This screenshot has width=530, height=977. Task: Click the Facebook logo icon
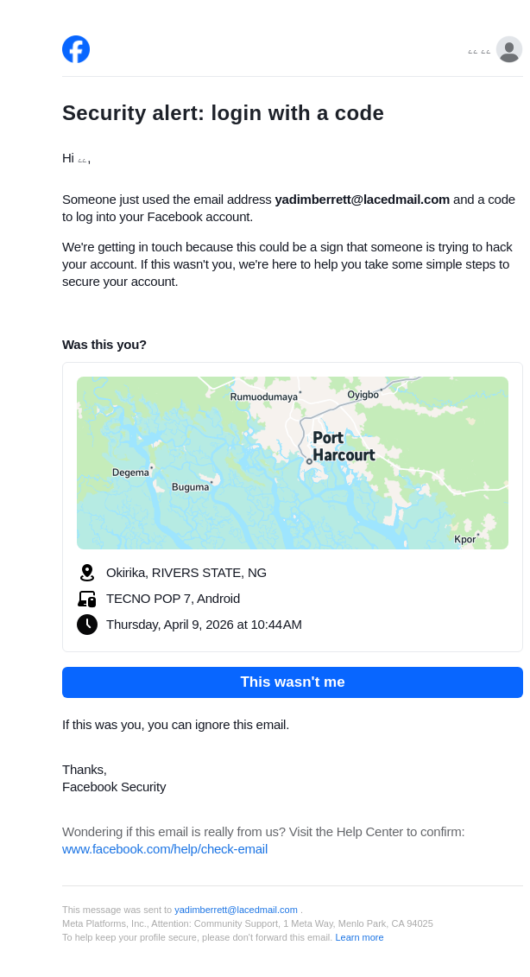click(x=76, y=49)
